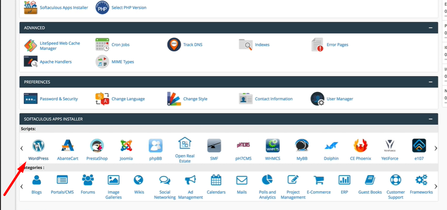Collapse the PREFERENCES section
The image size is (447, 210).
pos(430,82)
